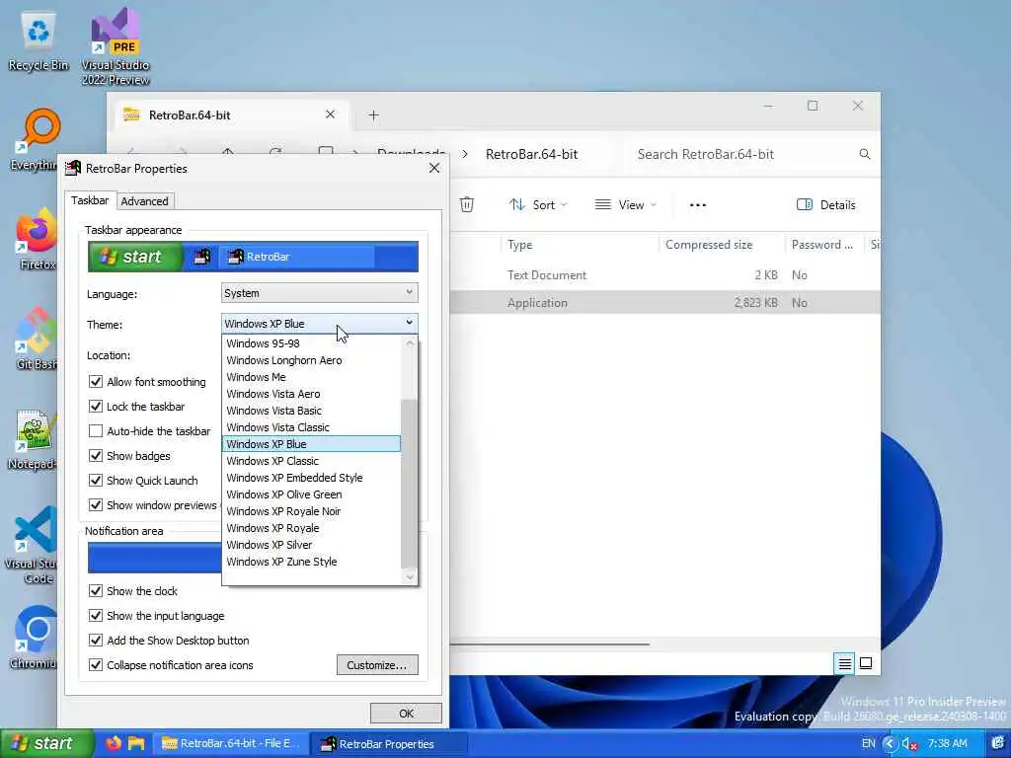The height and width of the screenshot is (758, 1011).
Task: Click the start button on taskbar
Action: 46,743
